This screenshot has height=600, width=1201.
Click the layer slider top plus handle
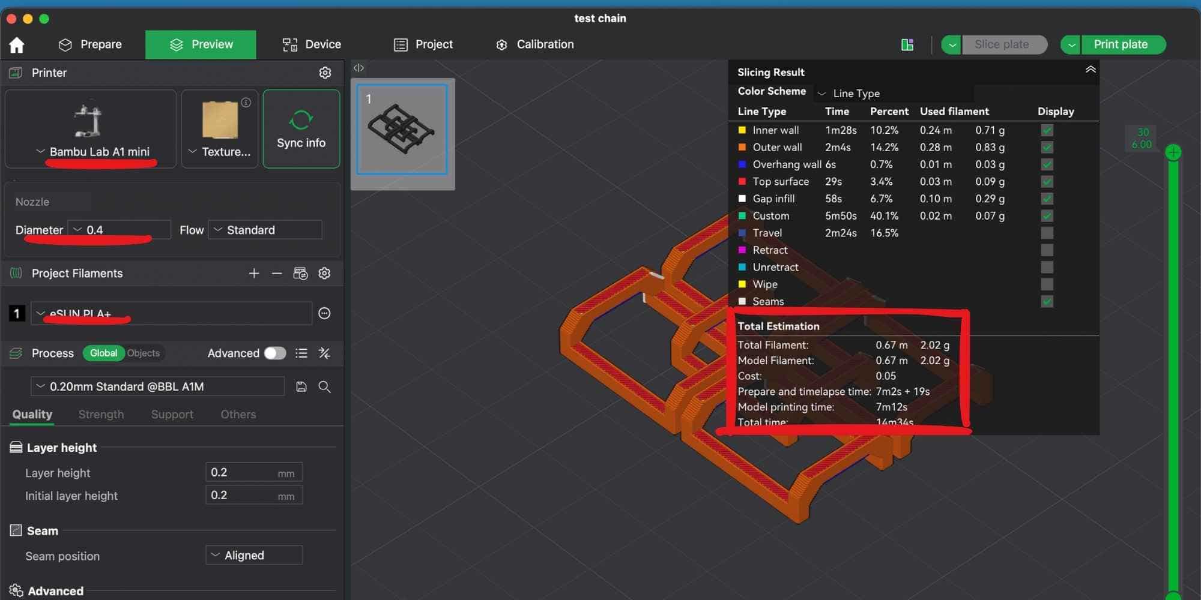(x=1173, y=153)
